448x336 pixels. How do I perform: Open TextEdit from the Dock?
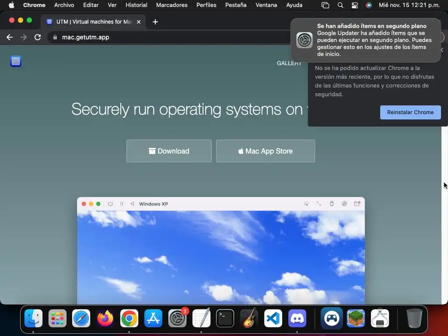click(201, 318)
